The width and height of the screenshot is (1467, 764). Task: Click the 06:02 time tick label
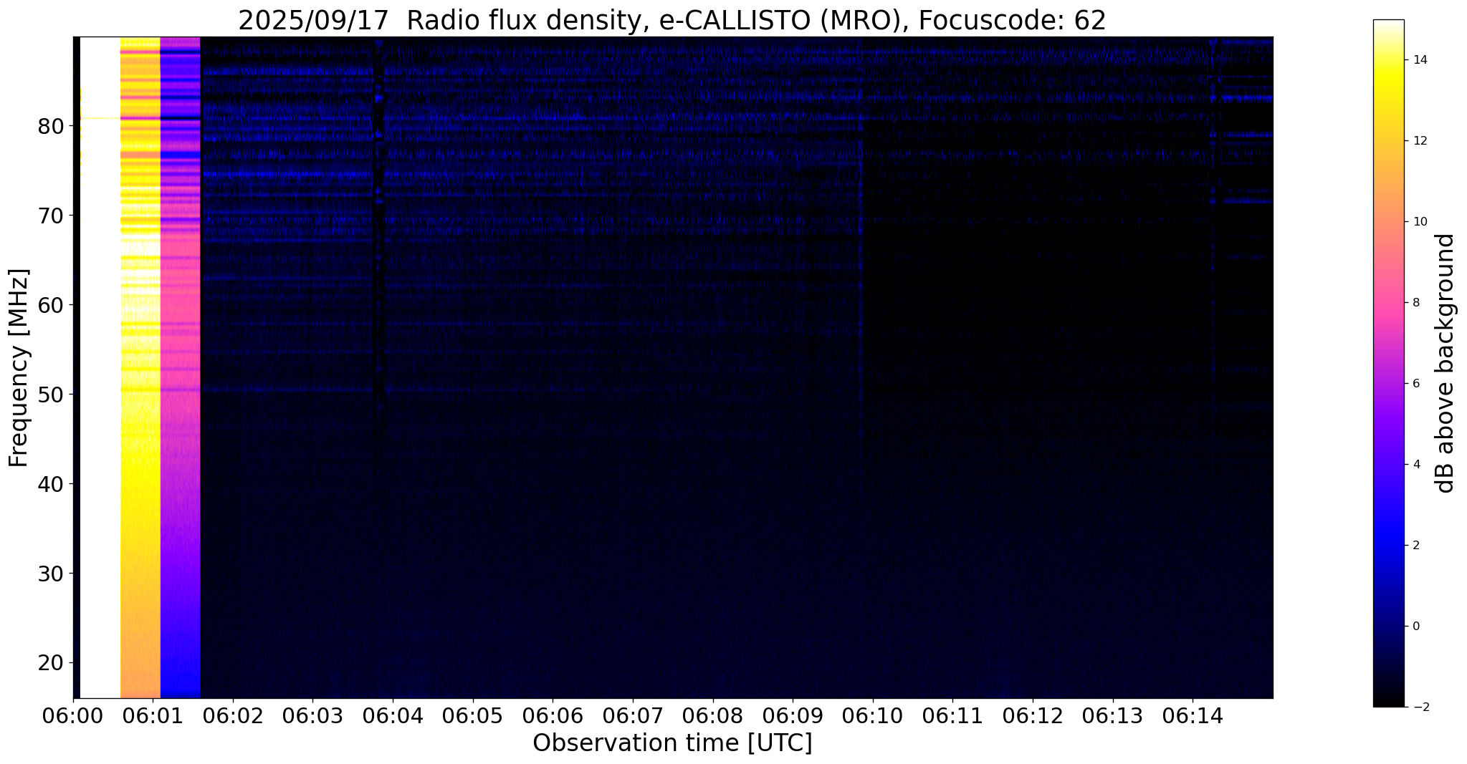point(233,715)
